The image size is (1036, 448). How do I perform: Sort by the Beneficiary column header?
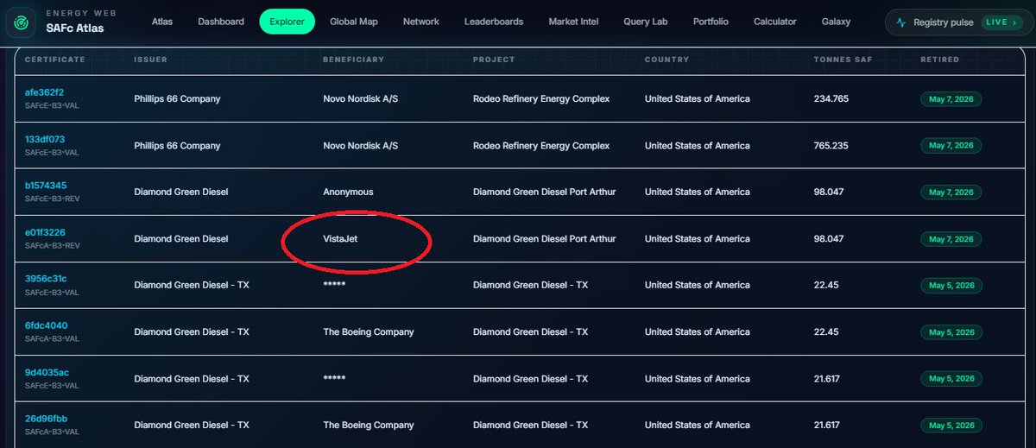pyautogui.click(x=353, y=60)
